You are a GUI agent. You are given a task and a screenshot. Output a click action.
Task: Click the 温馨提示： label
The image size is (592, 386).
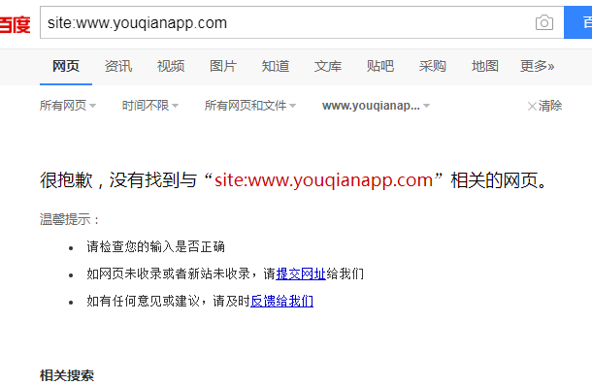click(x=70, y=219)
